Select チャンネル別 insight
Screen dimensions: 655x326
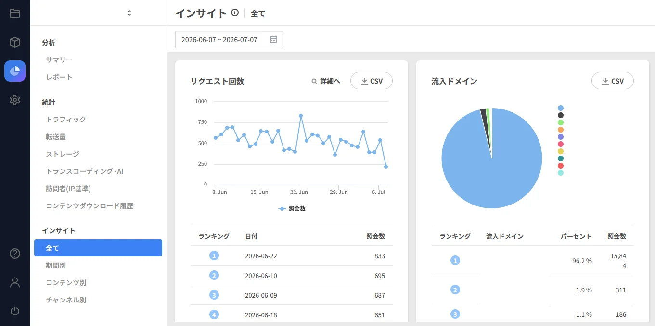[66, 300]
